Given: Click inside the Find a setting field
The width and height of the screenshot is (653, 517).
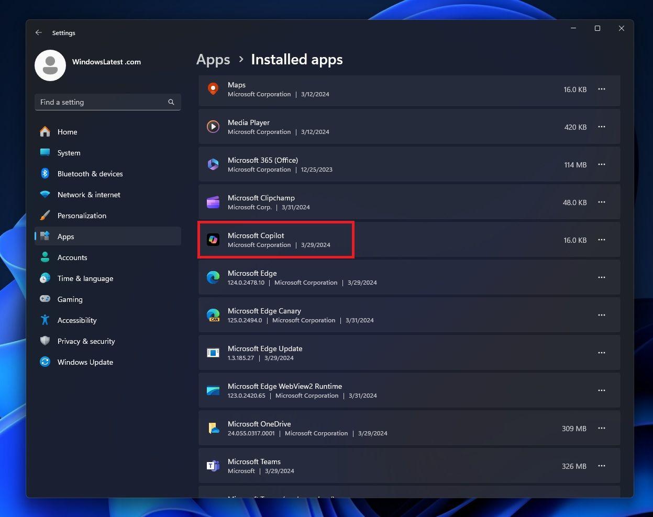Looking at the screenshot, I should (x=94, y=102).
